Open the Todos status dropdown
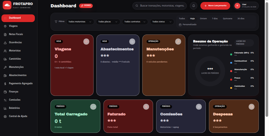Image resolution: width=269 pixels, height=136 pixels. click(x=162, y=22)
